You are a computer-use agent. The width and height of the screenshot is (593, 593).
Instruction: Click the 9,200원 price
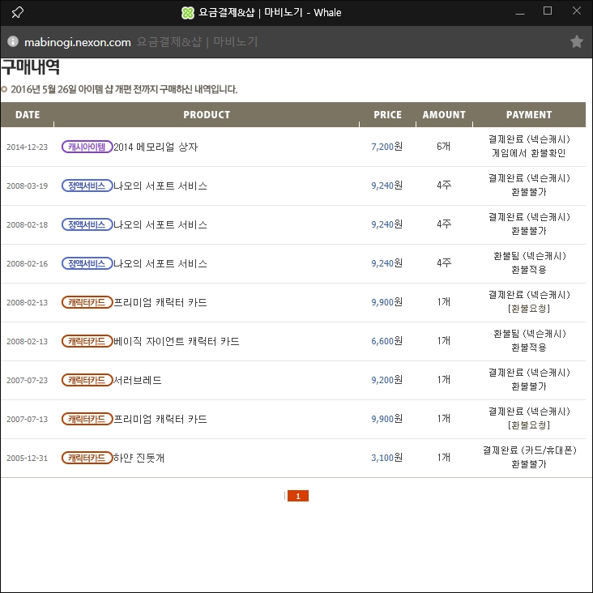click(x=387, y=380)
